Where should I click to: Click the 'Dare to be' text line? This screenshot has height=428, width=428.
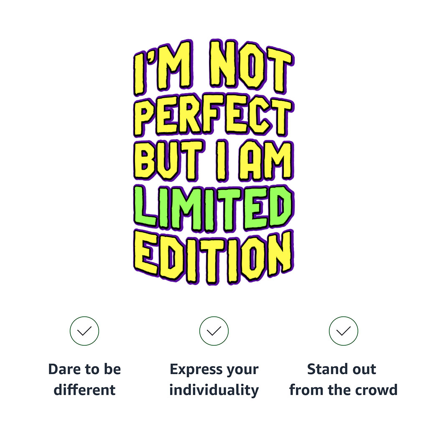[x=84, y=369]
